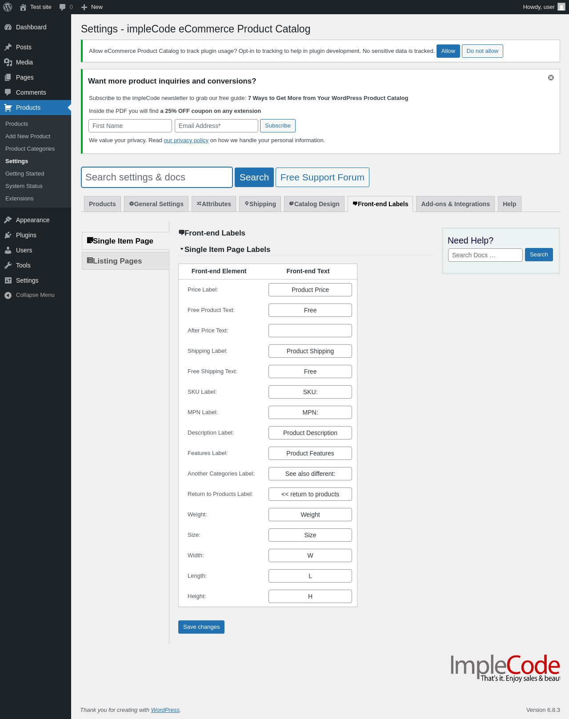569x719 pixels.
Task: Focus First Name field
Action: click(x=130, y=126)
